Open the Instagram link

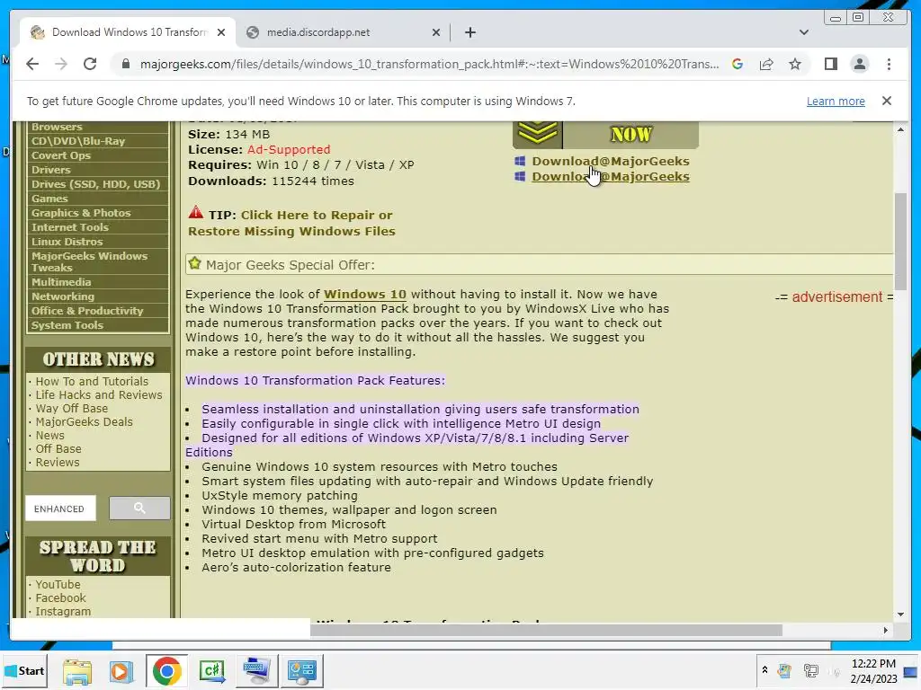pos(63,611)
